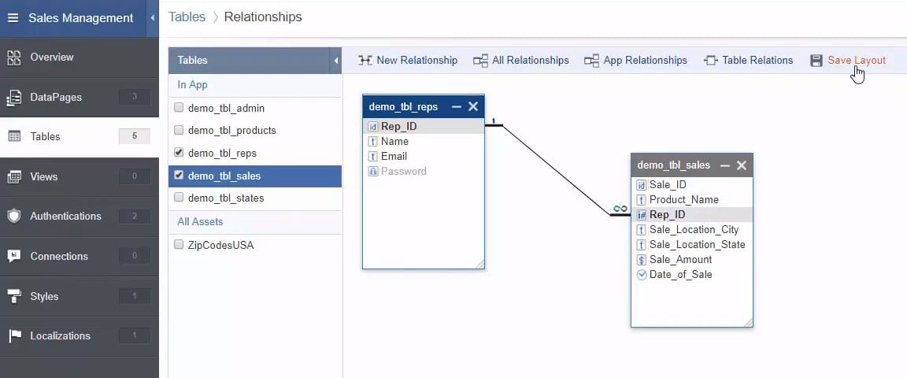Select the Rep_ID field in demo_tbl_reps
This screenshot has height=378, width=907.
pyautogui.click(x=398, y=127)
